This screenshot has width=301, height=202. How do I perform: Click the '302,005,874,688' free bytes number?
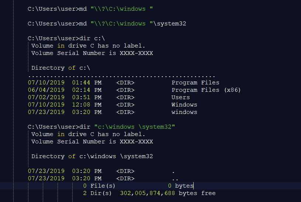tap(148, 193)
